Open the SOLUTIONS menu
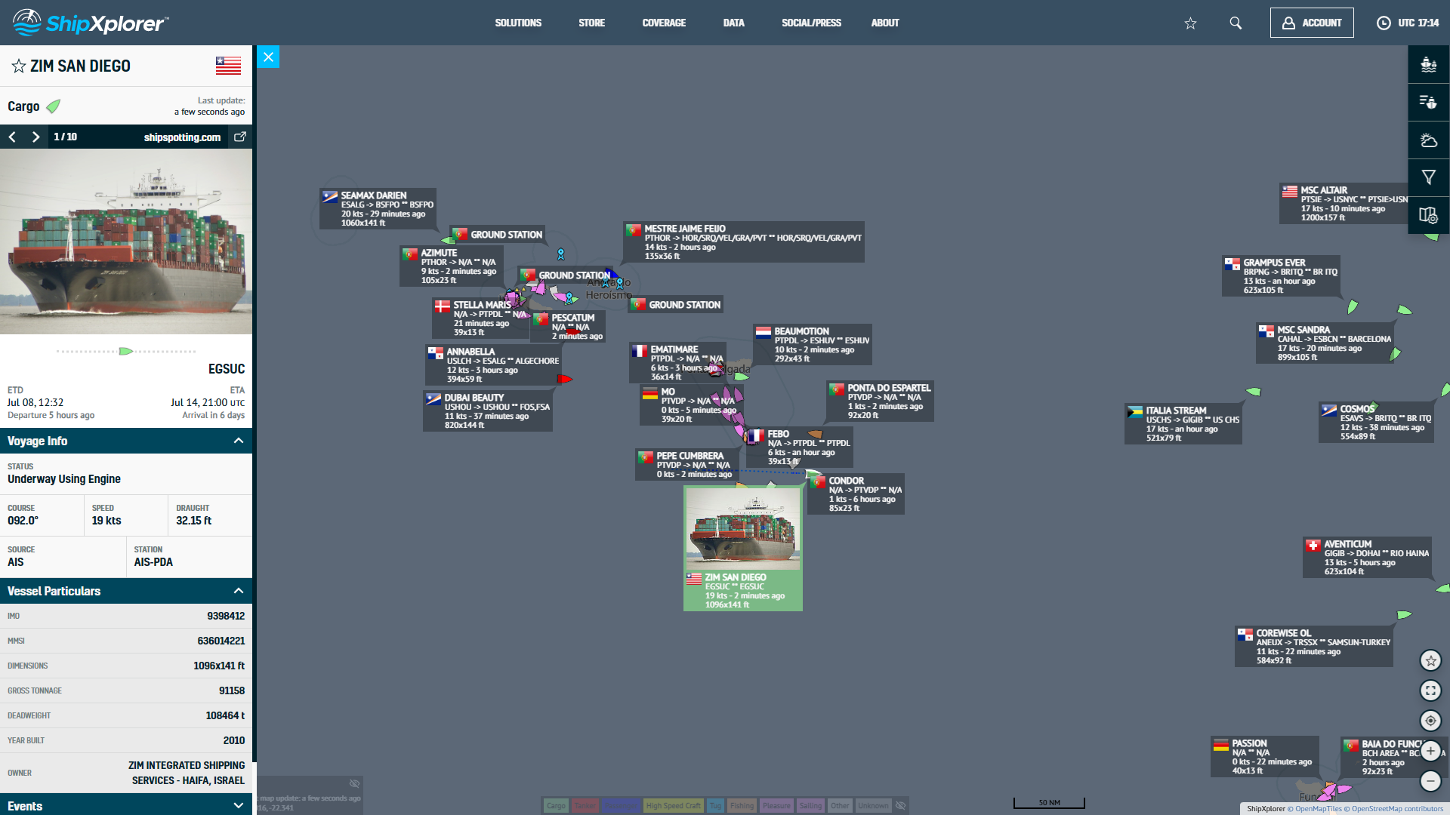 point(518,23)
